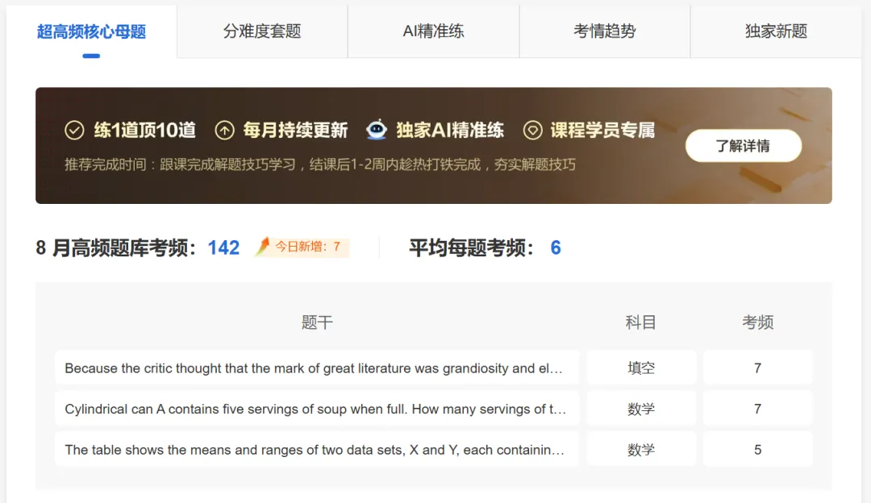
Task: Click the AI robot icon before 独家AI精准练
Action: coord(376,129)
